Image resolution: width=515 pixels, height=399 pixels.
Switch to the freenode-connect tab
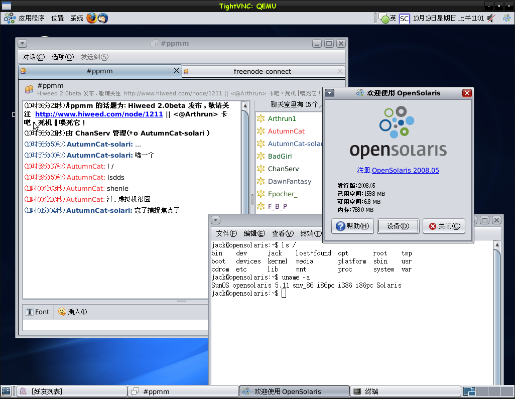click(x=263, y=71)
